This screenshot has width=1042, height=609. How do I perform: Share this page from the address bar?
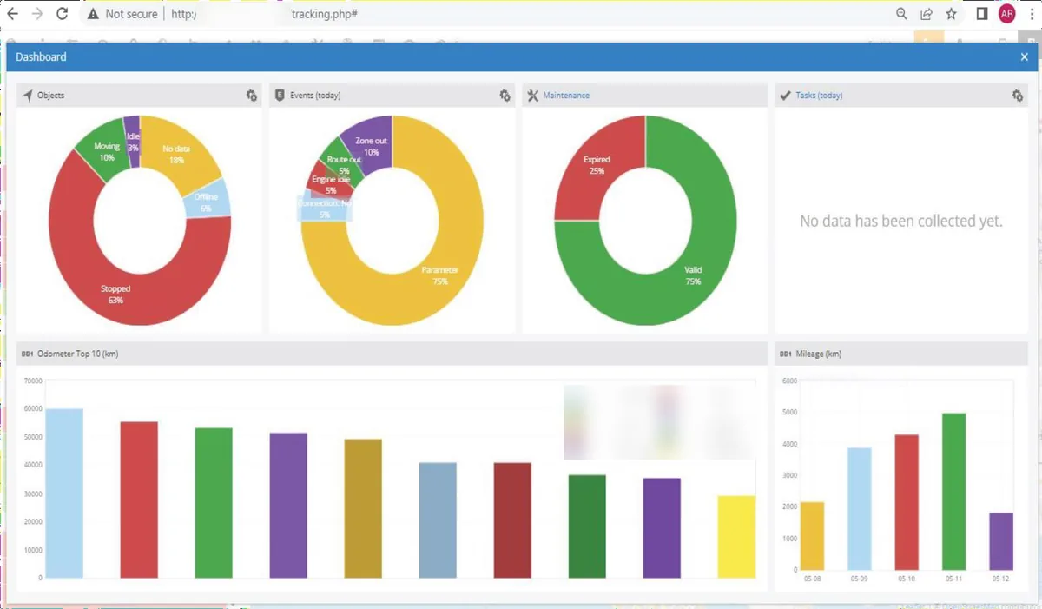tap(927, 14)
